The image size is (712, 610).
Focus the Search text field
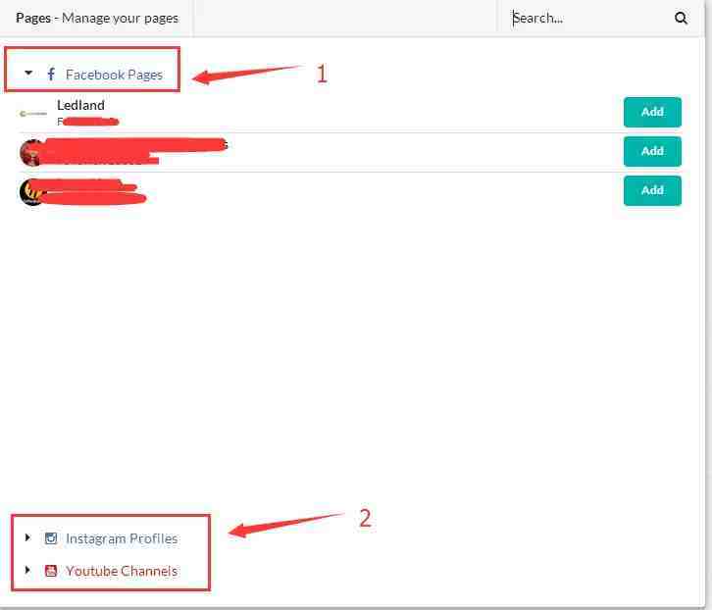pos(588,18)
